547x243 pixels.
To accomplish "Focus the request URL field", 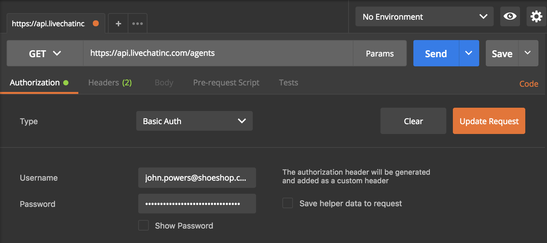I will pyautogui.click(x=218, y=53).
